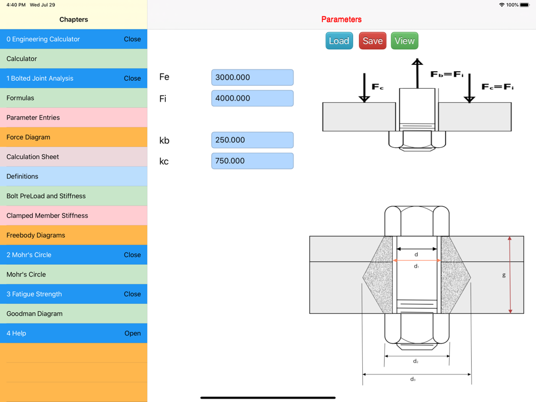Image resolution: width=536 pixels, height=402 pixels.
Task: Close the Fatigue Strength chapter section
Action: click(132, 294)
